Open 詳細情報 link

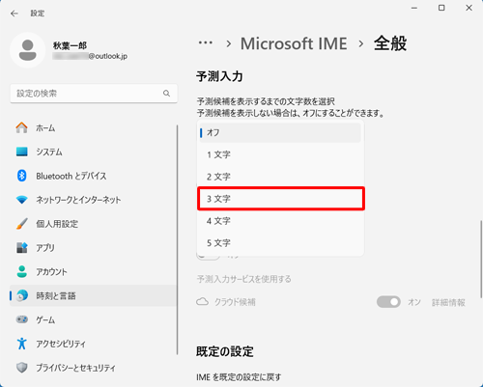tap(448, 302)
